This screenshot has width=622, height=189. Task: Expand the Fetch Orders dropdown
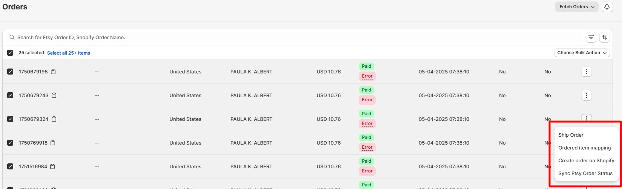coord(577,7)
